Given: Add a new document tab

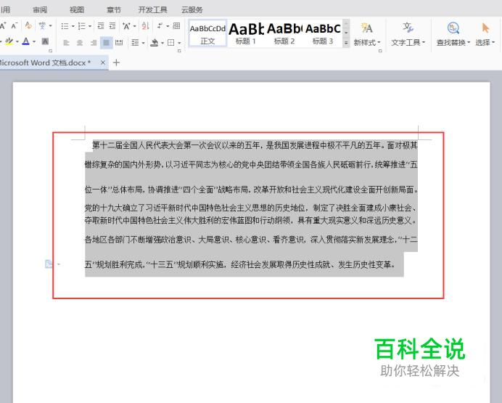Looking at the screenshot, I should (117, 62).
